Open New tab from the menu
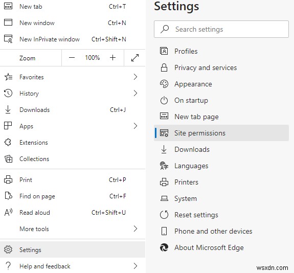The height and width of the screenshot is (273, 294). tap(73, 7)
